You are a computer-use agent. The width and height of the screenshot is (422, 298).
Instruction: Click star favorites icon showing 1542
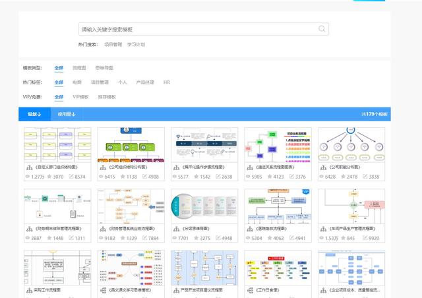pyautogui.click(x=196, y=177)
